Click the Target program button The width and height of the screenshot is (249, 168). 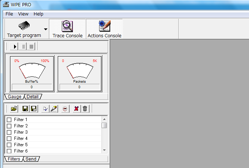[x=24, y=29]
